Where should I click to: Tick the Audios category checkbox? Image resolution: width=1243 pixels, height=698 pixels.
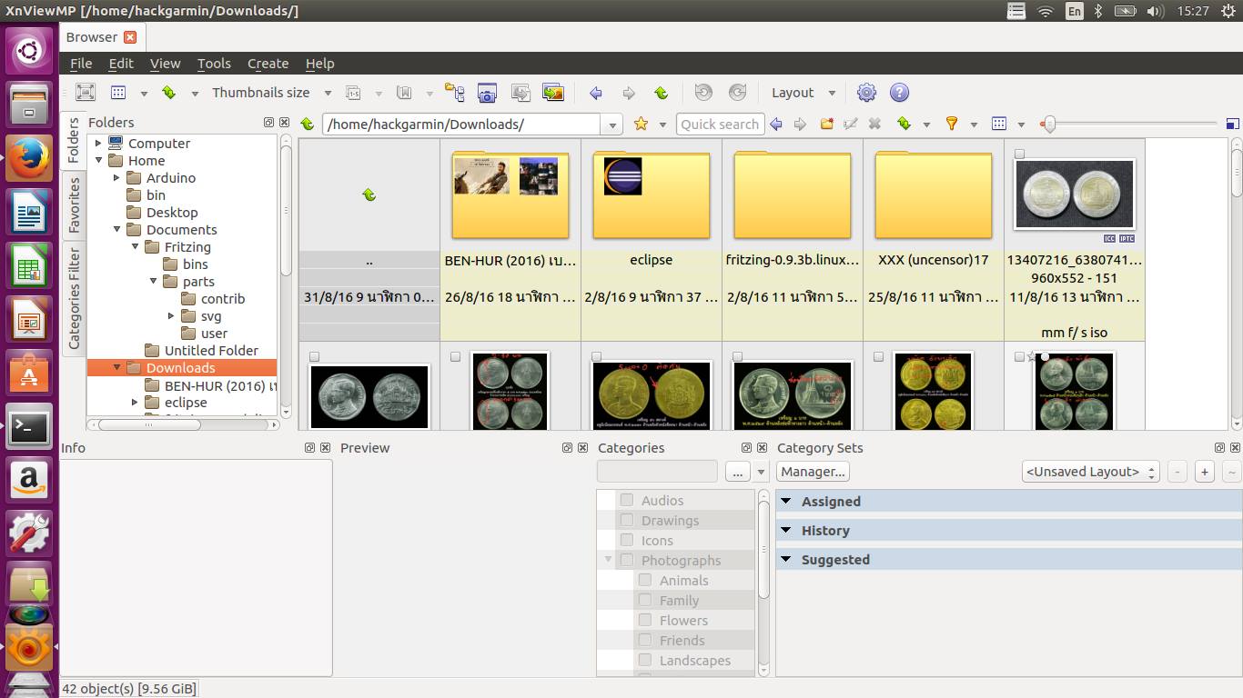[627, 500]
